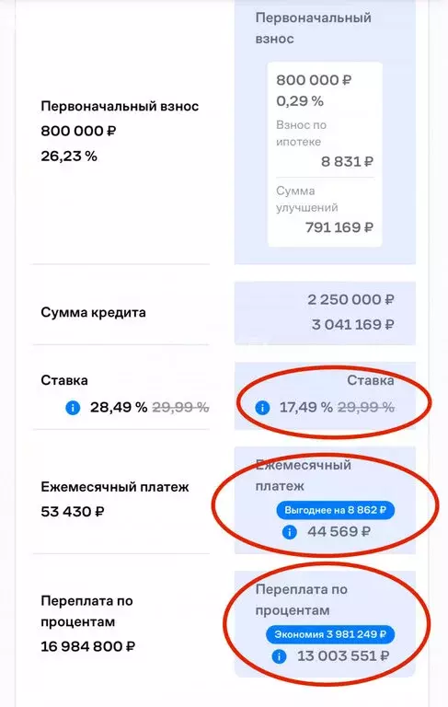The image size is (448, 707).
Task: Select the white down payment card with 800 000 ₽
Action: tap(325, 155)
